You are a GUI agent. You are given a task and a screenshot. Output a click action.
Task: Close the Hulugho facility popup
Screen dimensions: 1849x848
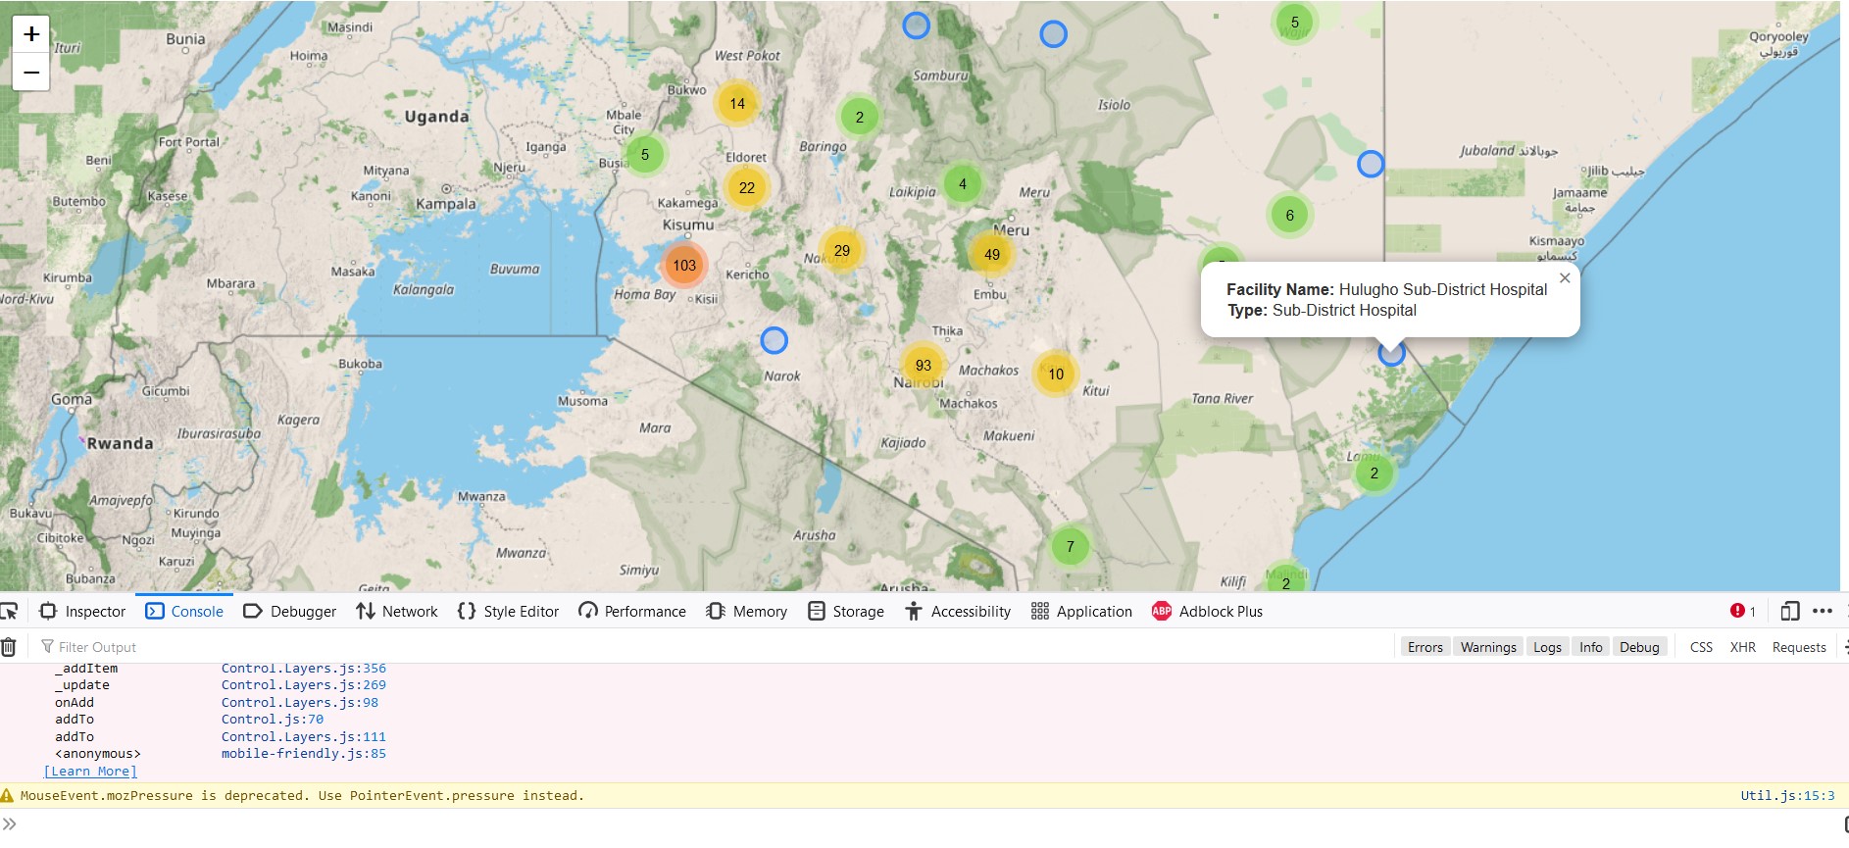pos(1565,278)
